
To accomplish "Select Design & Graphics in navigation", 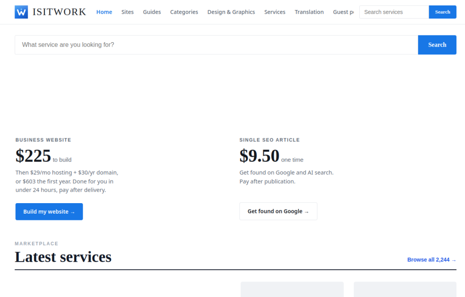I will (231, 12).
